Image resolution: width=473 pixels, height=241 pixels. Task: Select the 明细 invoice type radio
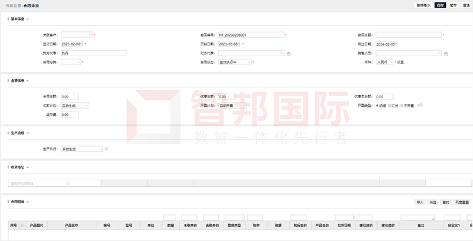coord(377,105)
